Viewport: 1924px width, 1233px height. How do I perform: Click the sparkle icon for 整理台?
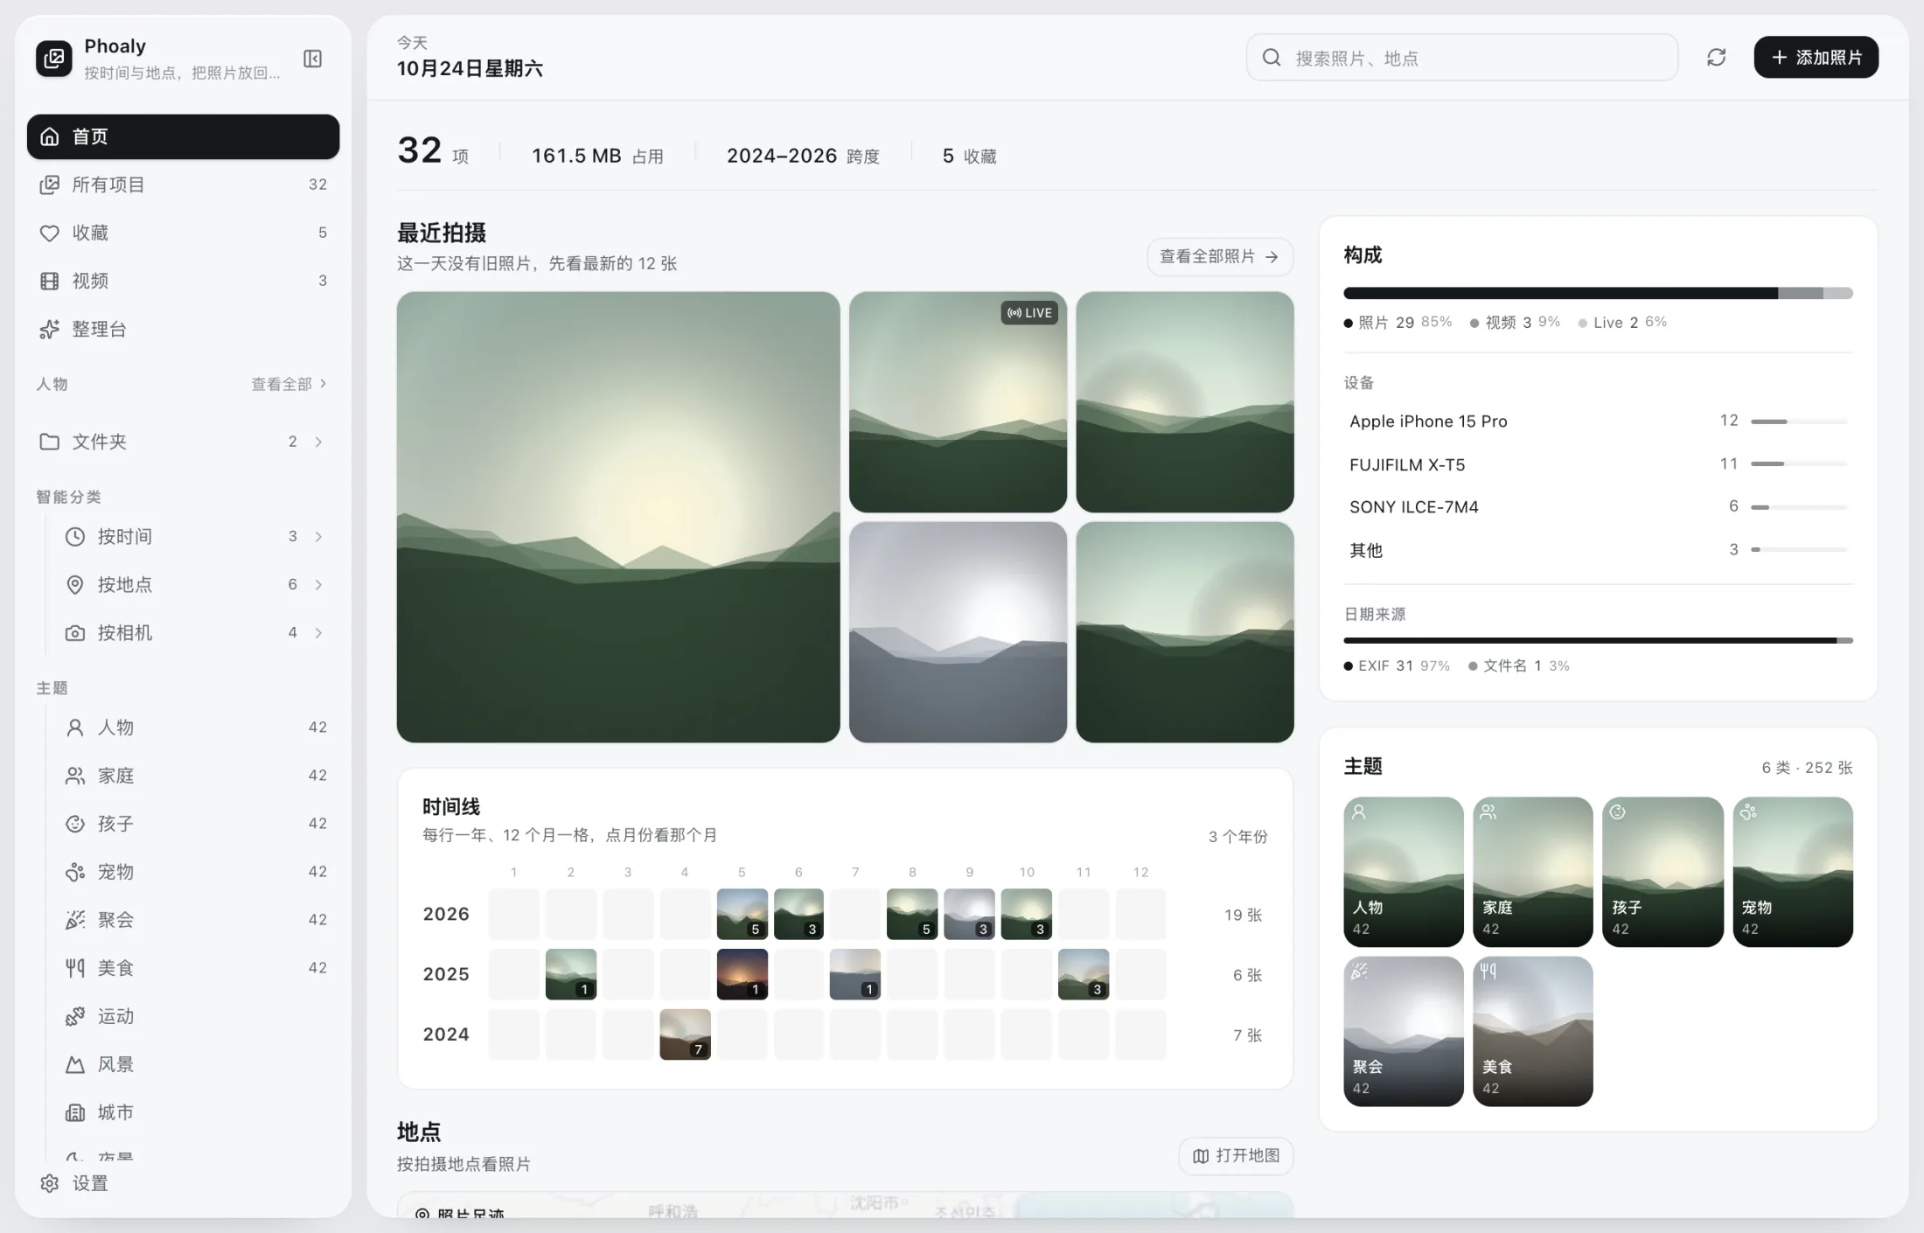click(50, 329)
